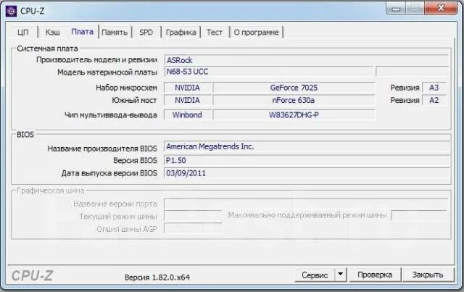The height and width of the screenshot is (292, 464).
Task: Click the BIOS version P1.50 field
Action: point(307,160)
